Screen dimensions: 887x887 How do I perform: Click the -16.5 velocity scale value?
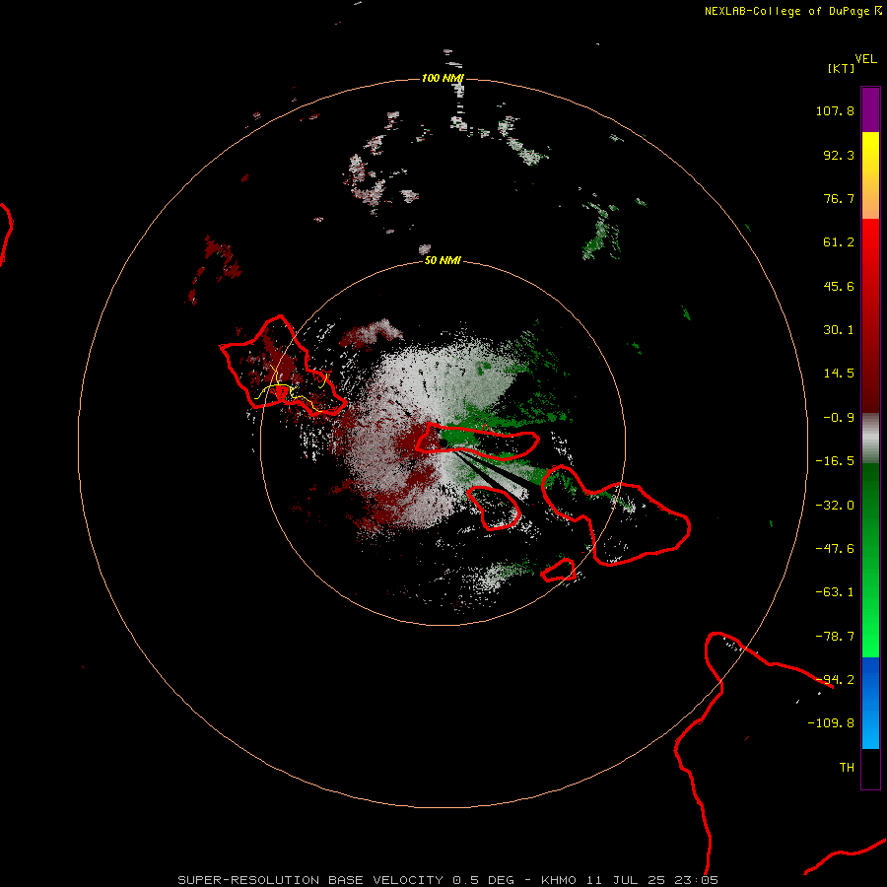coord(835,461)
